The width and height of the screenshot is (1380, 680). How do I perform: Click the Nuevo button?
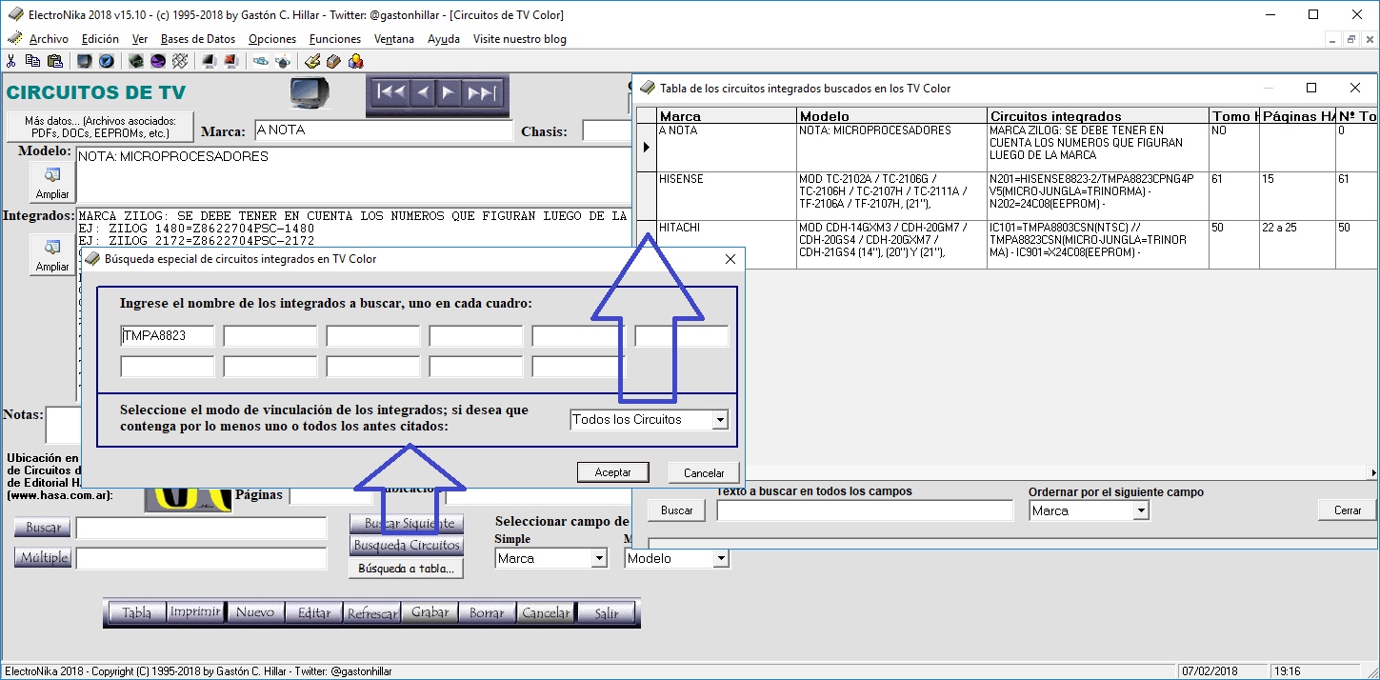click(255, 613)
